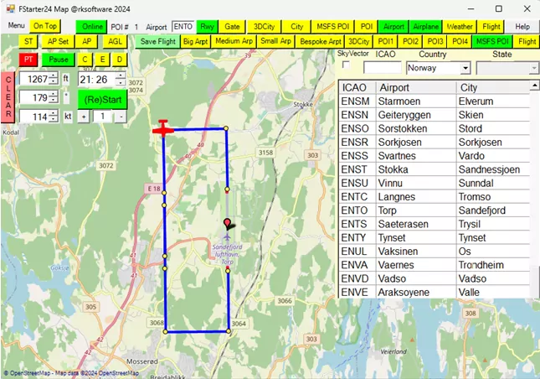This screenshot has width=540, height=379.
Task: Open the Country dropdown showing Norway
Action: [x=438, y=68]
